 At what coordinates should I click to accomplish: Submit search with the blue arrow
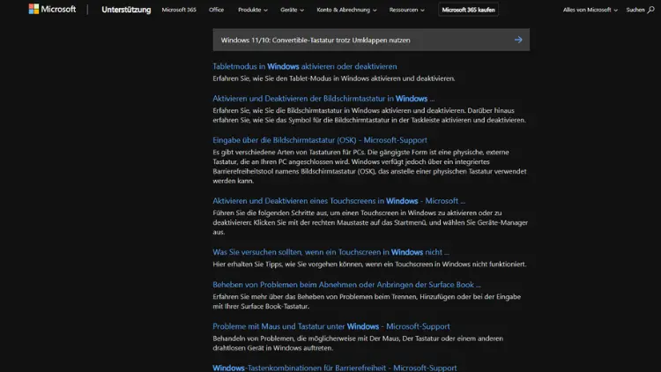pyautogui.click(x=518, y=40)
